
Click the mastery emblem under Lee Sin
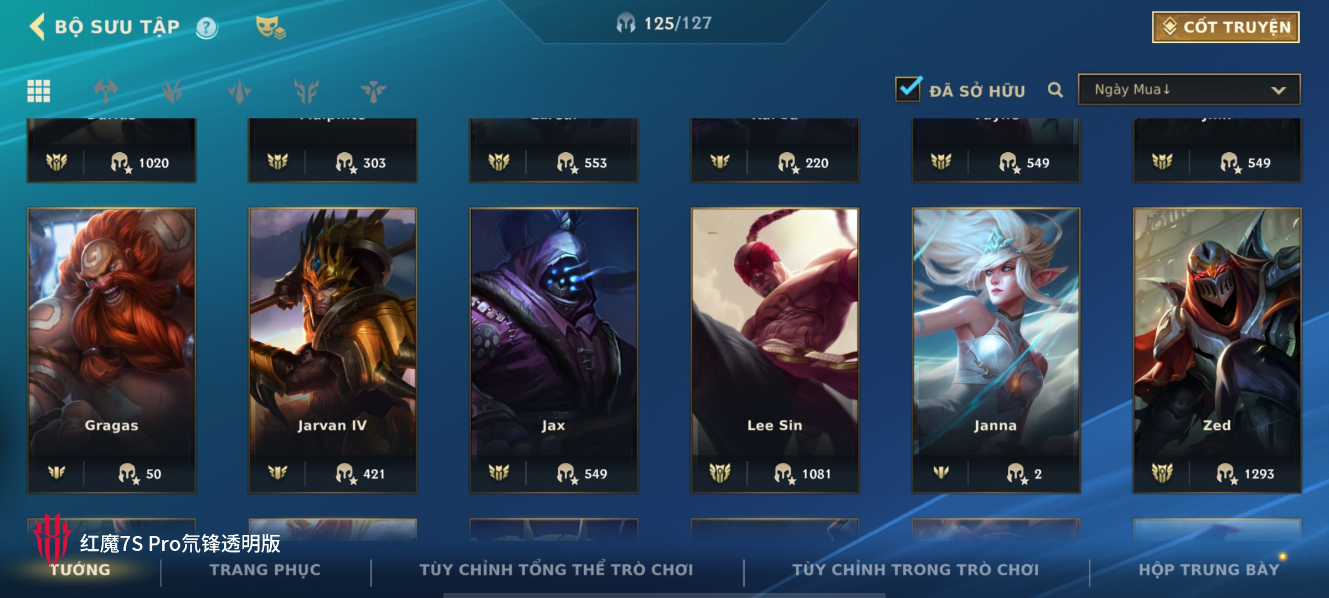720,473
